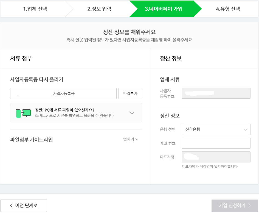This screenshot has width=259, height=213.
Task: Click the 계좌 번호 input field
Action: click(216, 143)
